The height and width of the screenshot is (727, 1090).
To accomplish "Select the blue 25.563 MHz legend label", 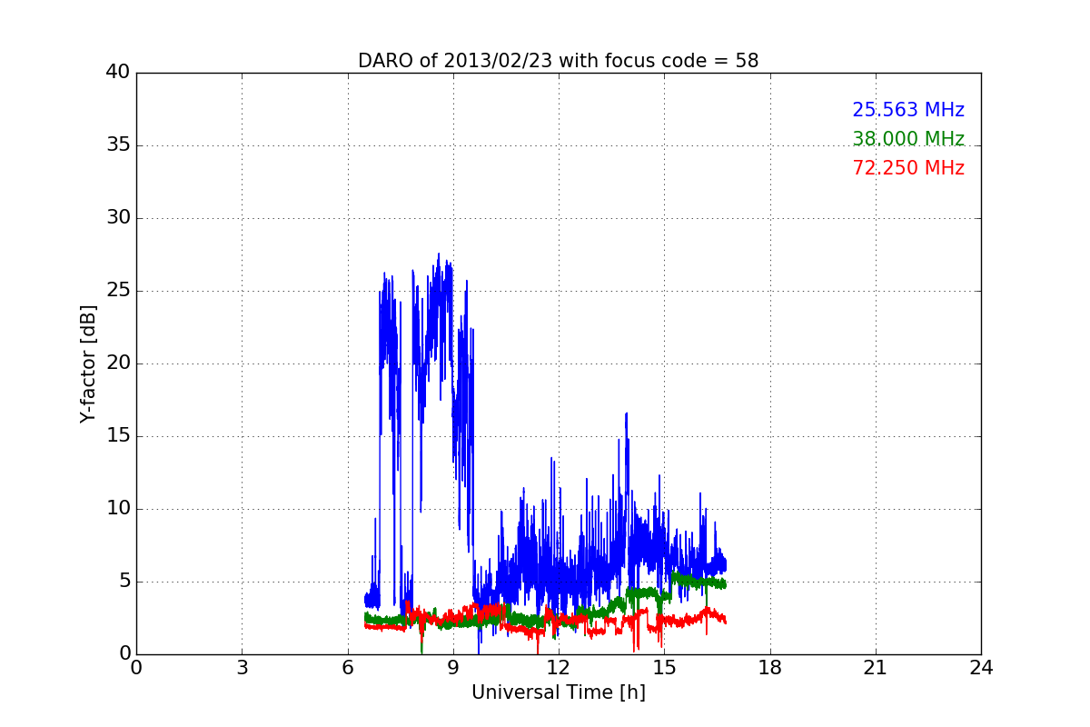I will [x=908, y=110].
